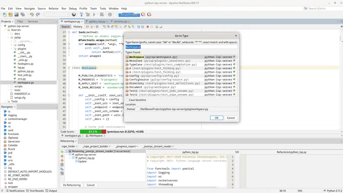343x193 pixels.
Task: Uncheck the python-lsp-server refactoring checkbox
Action: [70, 154]
